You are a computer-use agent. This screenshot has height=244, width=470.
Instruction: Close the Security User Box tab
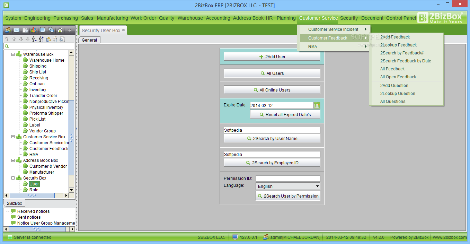click(123, 30)
